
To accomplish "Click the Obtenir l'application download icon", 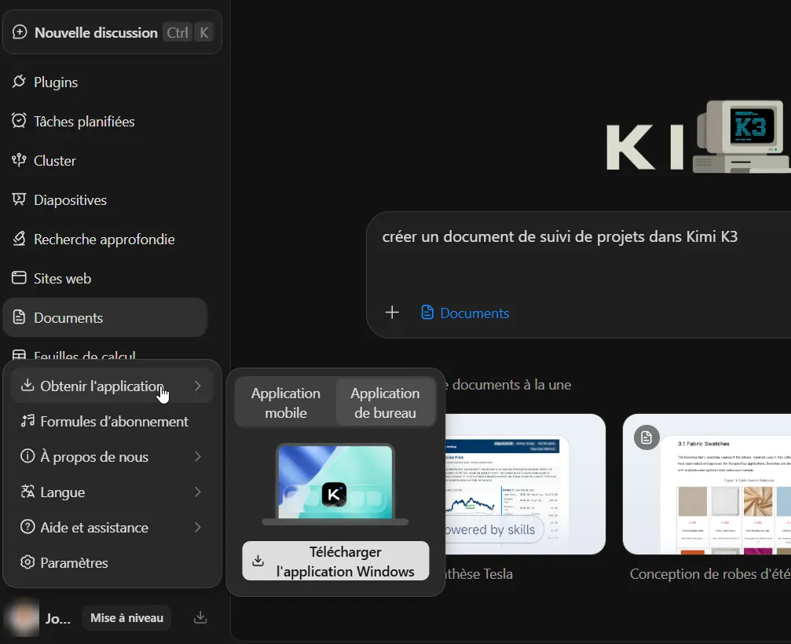I will click(27, 386).
